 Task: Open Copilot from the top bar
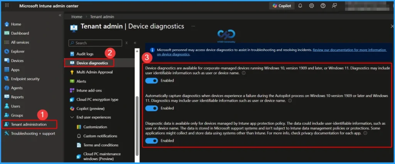point(282,6)
